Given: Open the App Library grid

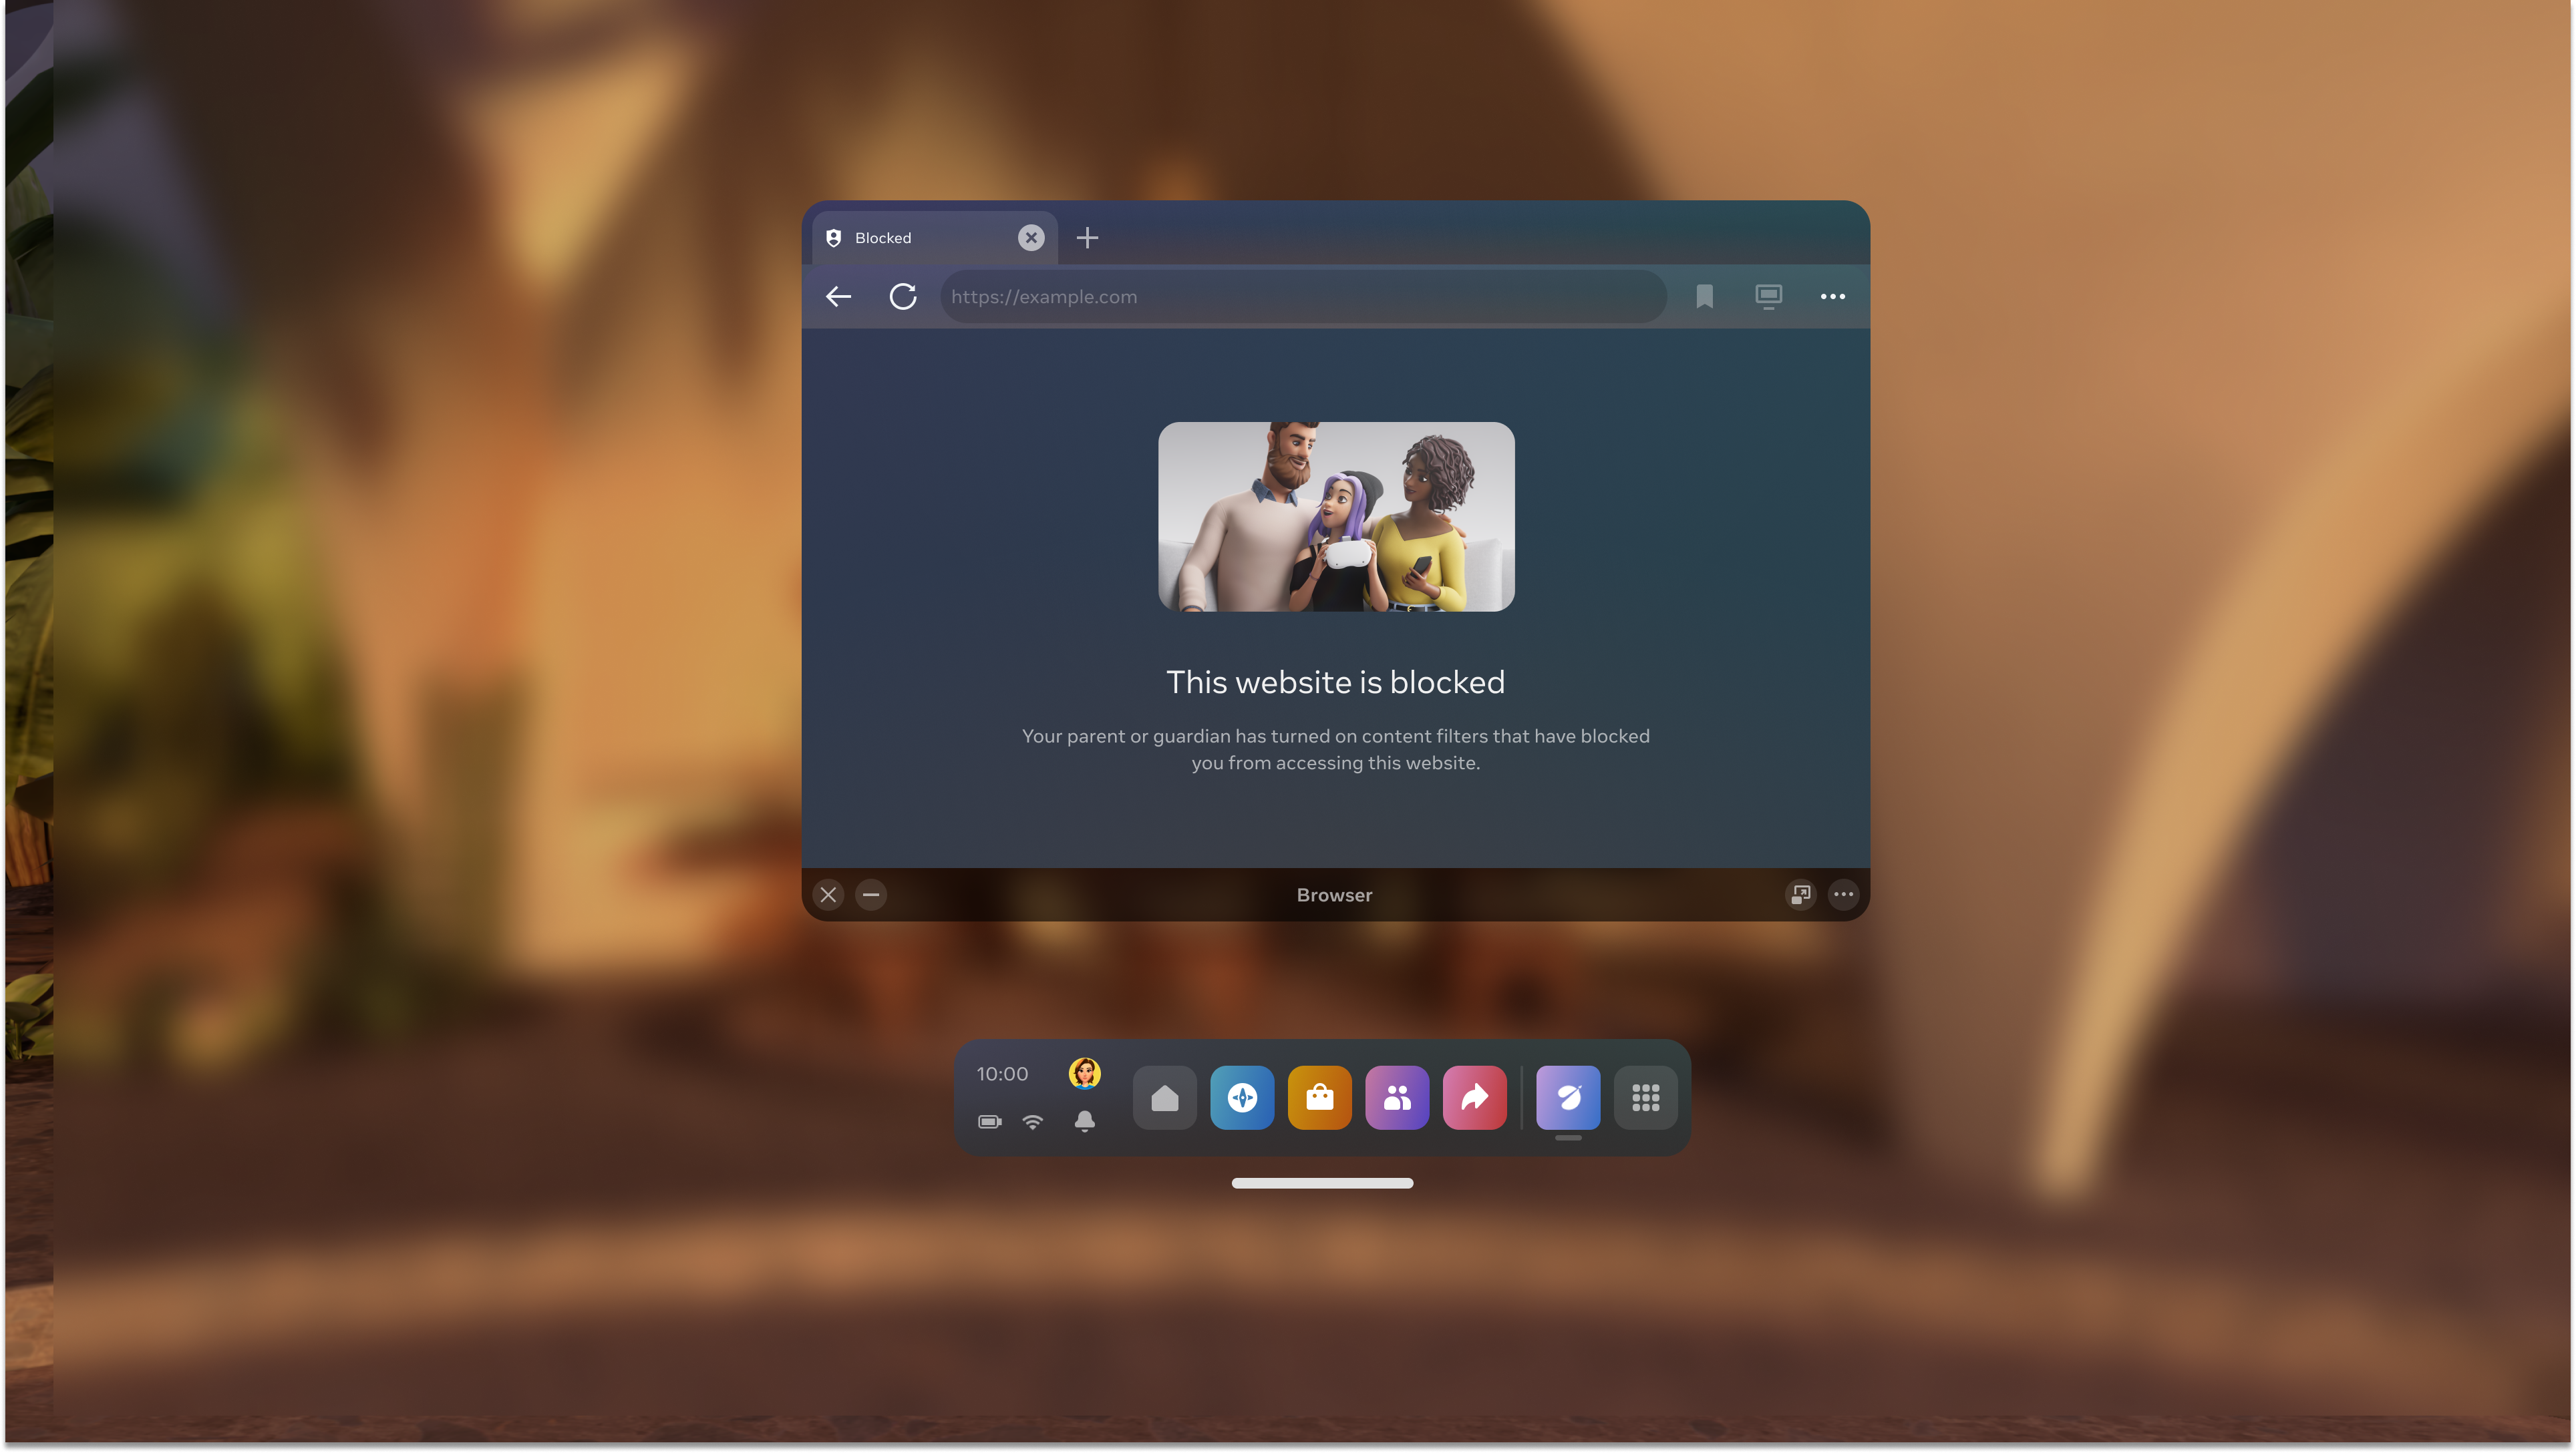Looking at the screenshot, I should click(1645, 1098).
